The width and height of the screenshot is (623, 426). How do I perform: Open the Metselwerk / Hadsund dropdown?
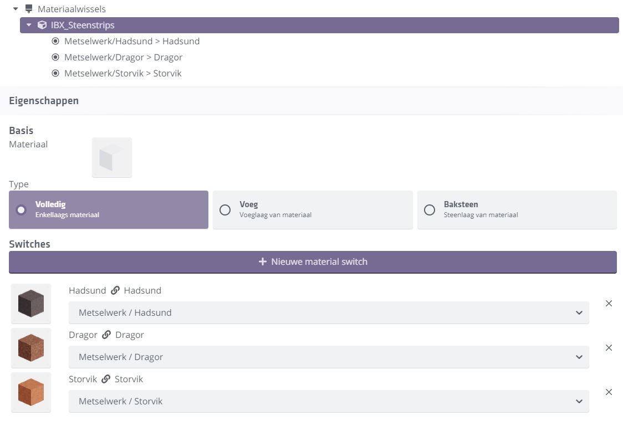[328, 312]
